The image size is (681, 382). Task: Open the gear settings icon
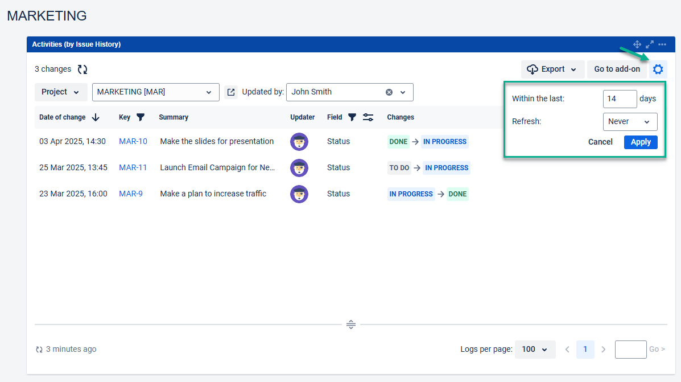pyautogui.click(x=658, y=69)
